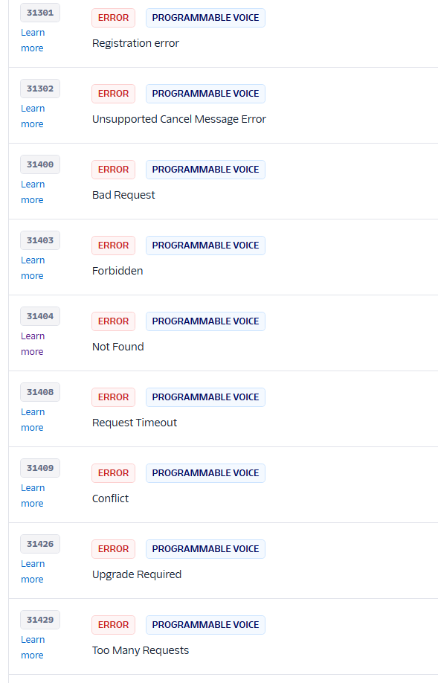The image size is (438, 683).
Task: Follow Learn more link under code 31400
Action: click(x=33, y=192)
